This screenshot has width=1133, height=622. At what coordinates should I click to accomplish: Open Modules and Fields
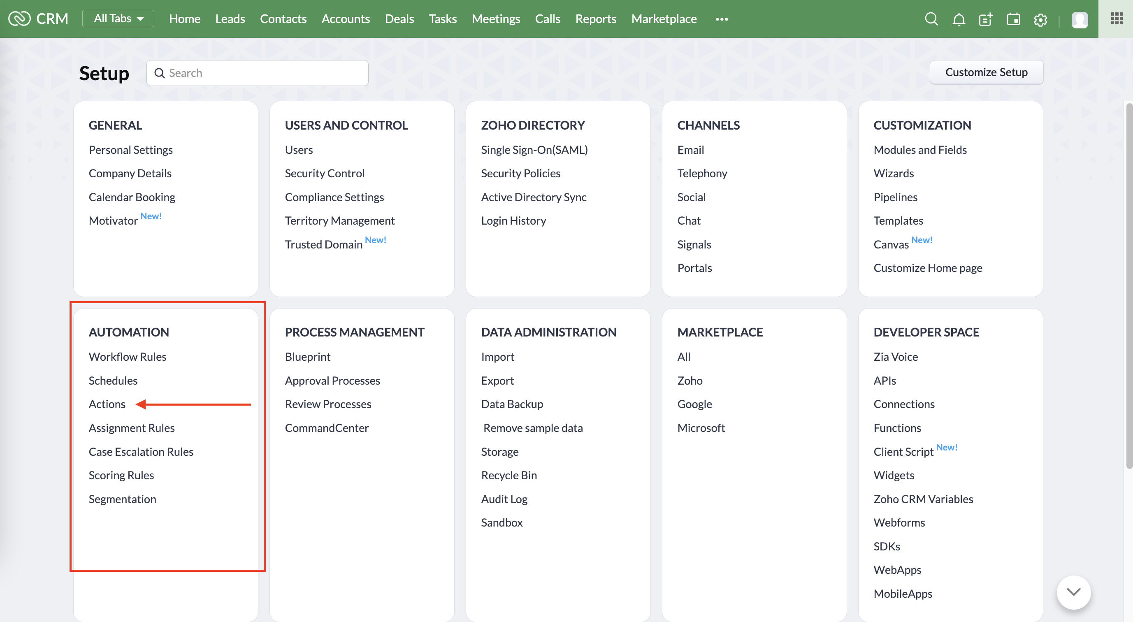920,150
